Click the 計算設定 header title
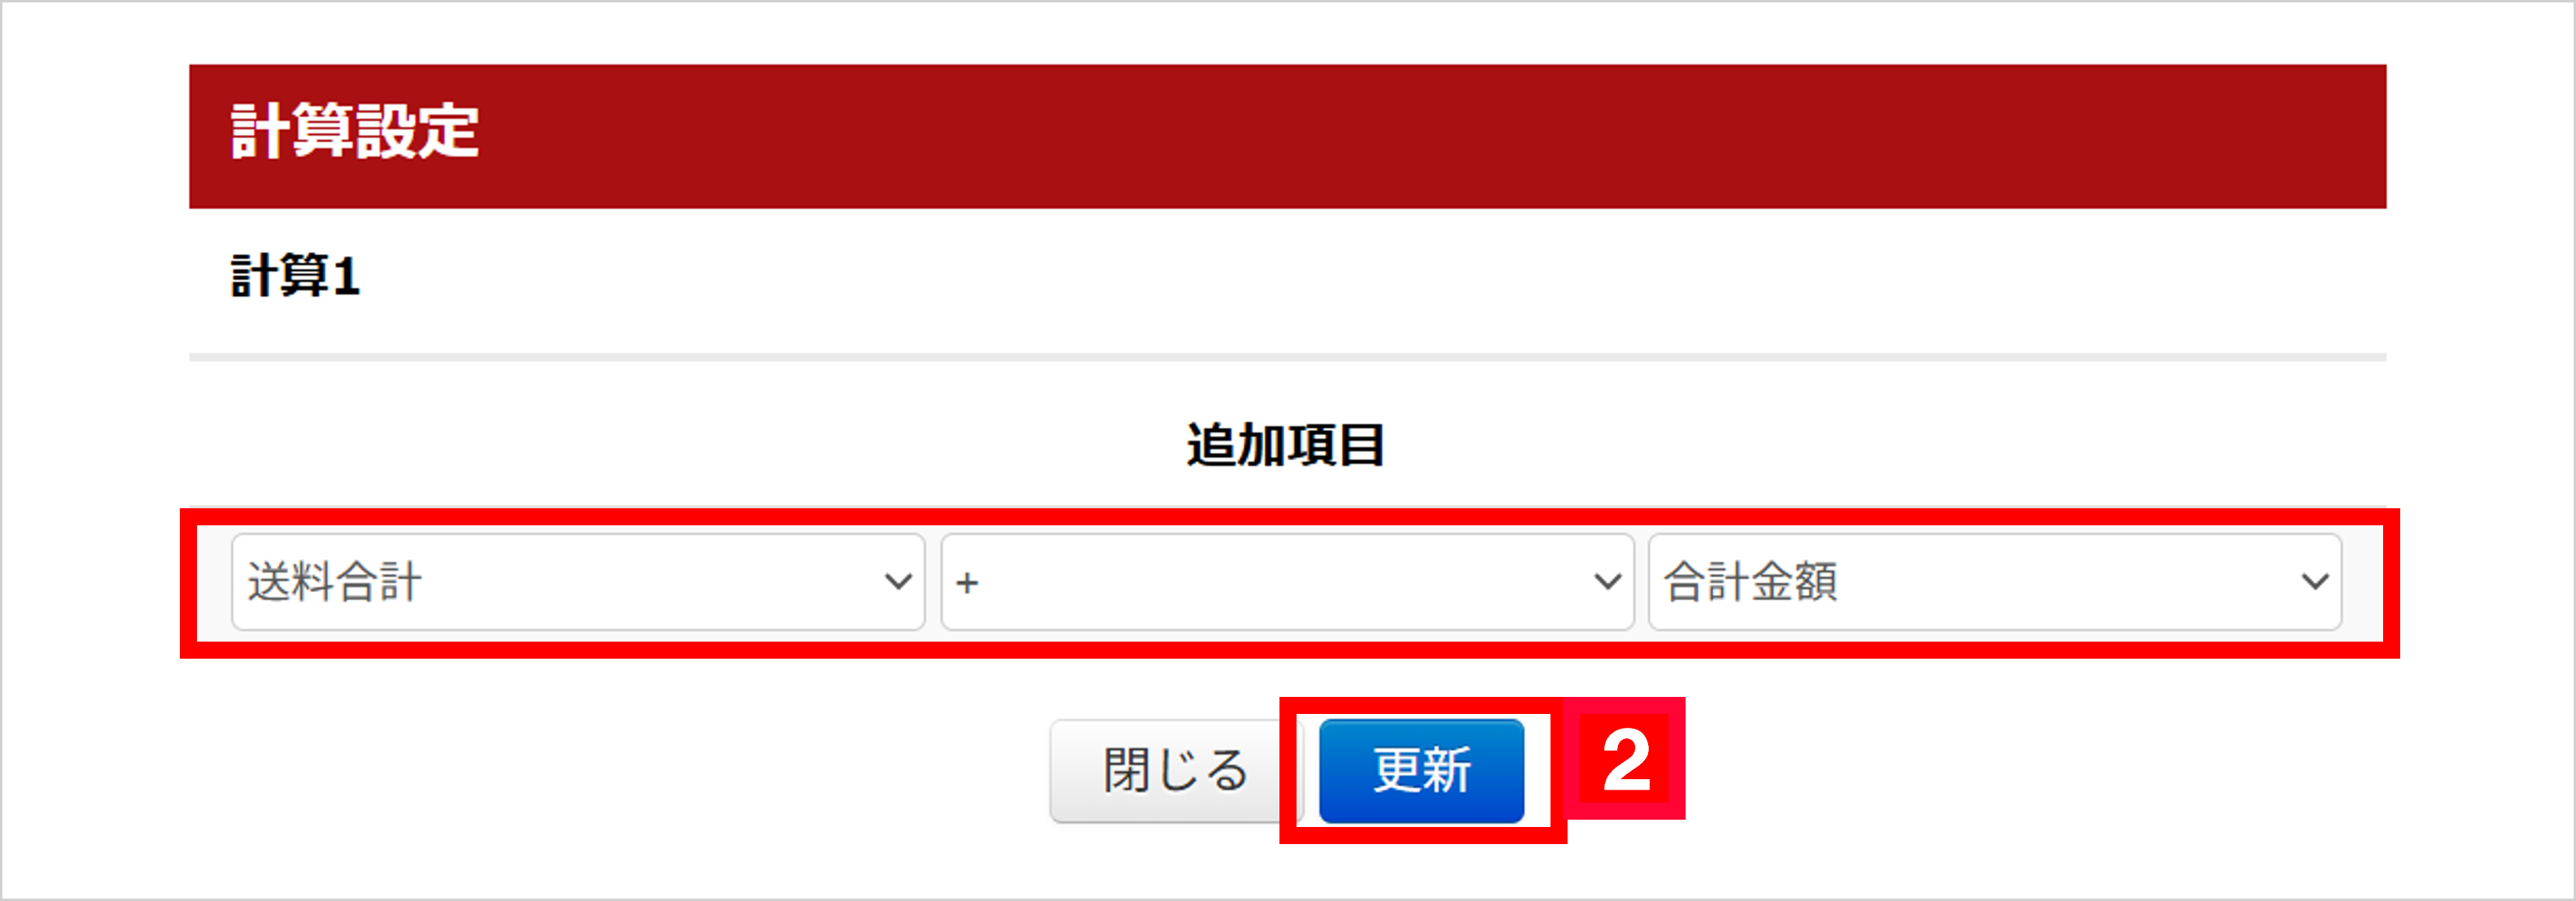The height and width of the screenshot is (901, 2576). coord(355,132)
